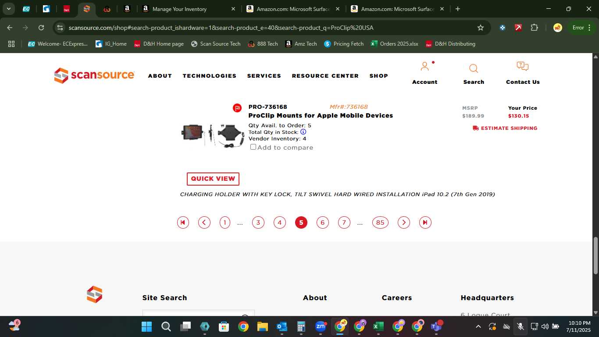The height and width of the screenshot is (337, 599).
Task: Open Windows Start menu
Action: [146, 326]
